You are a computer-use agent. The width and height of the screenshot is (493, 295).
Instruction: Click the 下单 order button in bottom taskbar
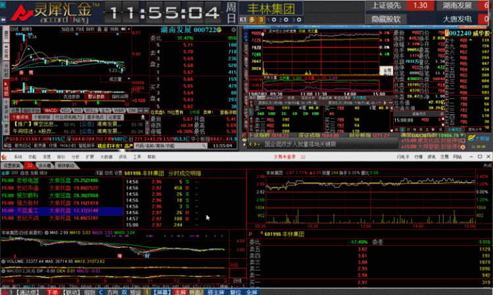(x=52, y=292)
